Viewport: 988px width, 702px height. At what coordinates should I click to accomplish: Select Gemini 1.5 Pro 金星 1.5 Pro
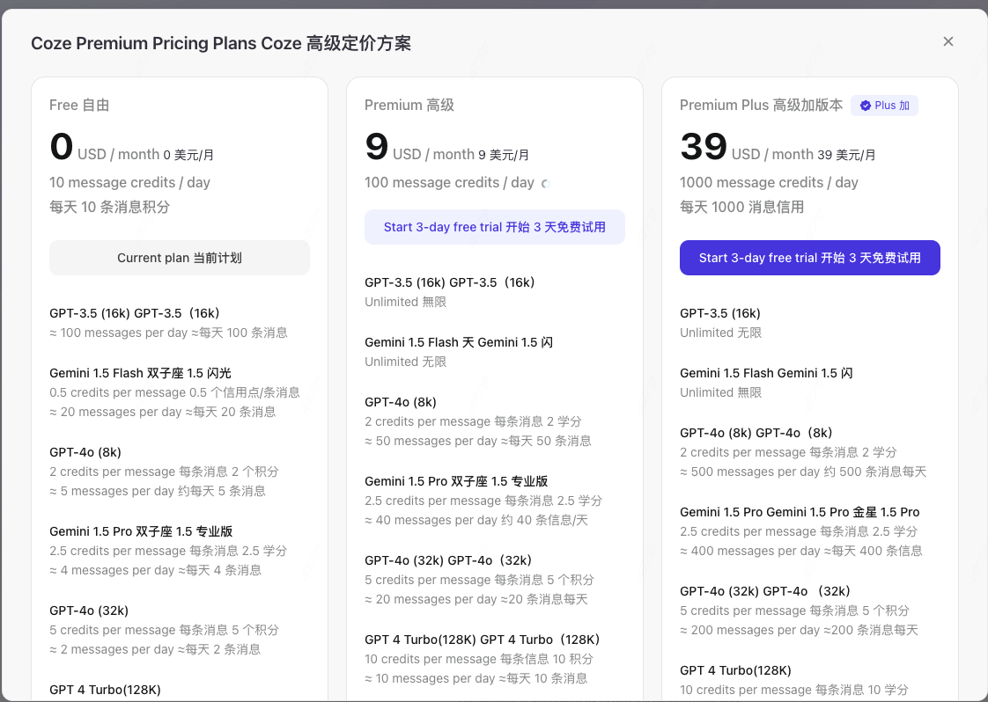click(x=800, y=513)
